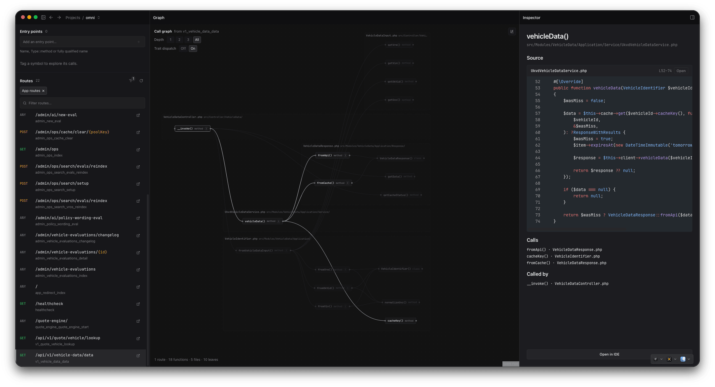Refresh the routes list
The width and height of the screenshot is (715, 387).
click(141, 81)
